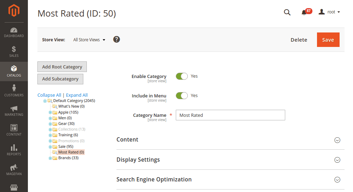Click the Save button
Viewport: 353px width, 192px height.
coord(328,40)
